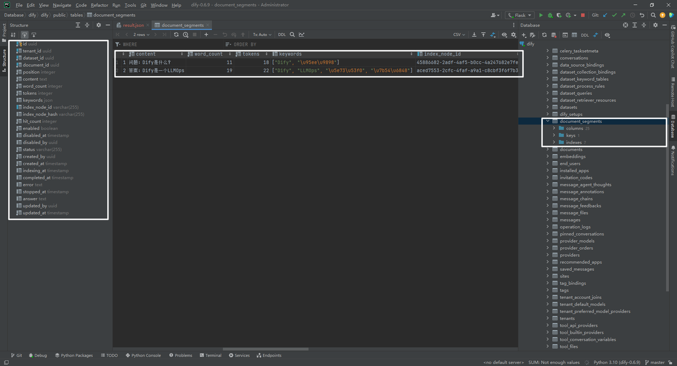Sort by the word_count column header
677x366 pixels.
coord(208,54)
